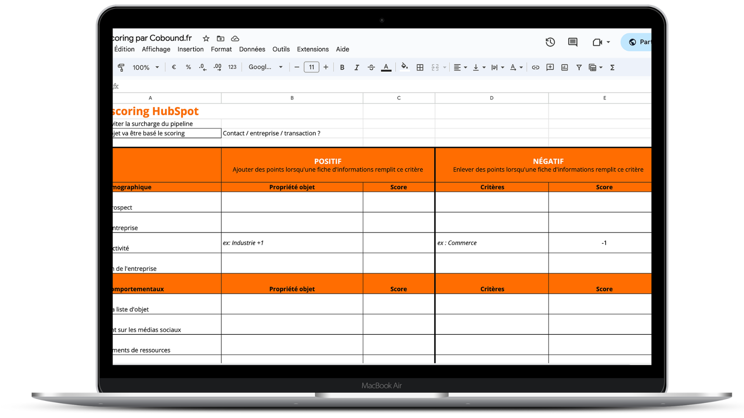Screen dimensions: 744x418
Task: Toggle italic text formatting
Action: coord(356,67)
